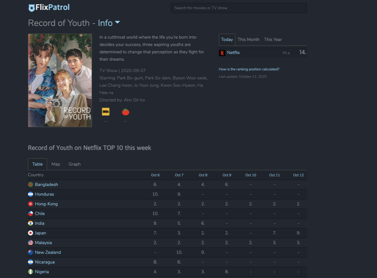Click the Oct 8 column header
Image resolution: width=377 pixels, height=278 pixels.
point(203,175)
